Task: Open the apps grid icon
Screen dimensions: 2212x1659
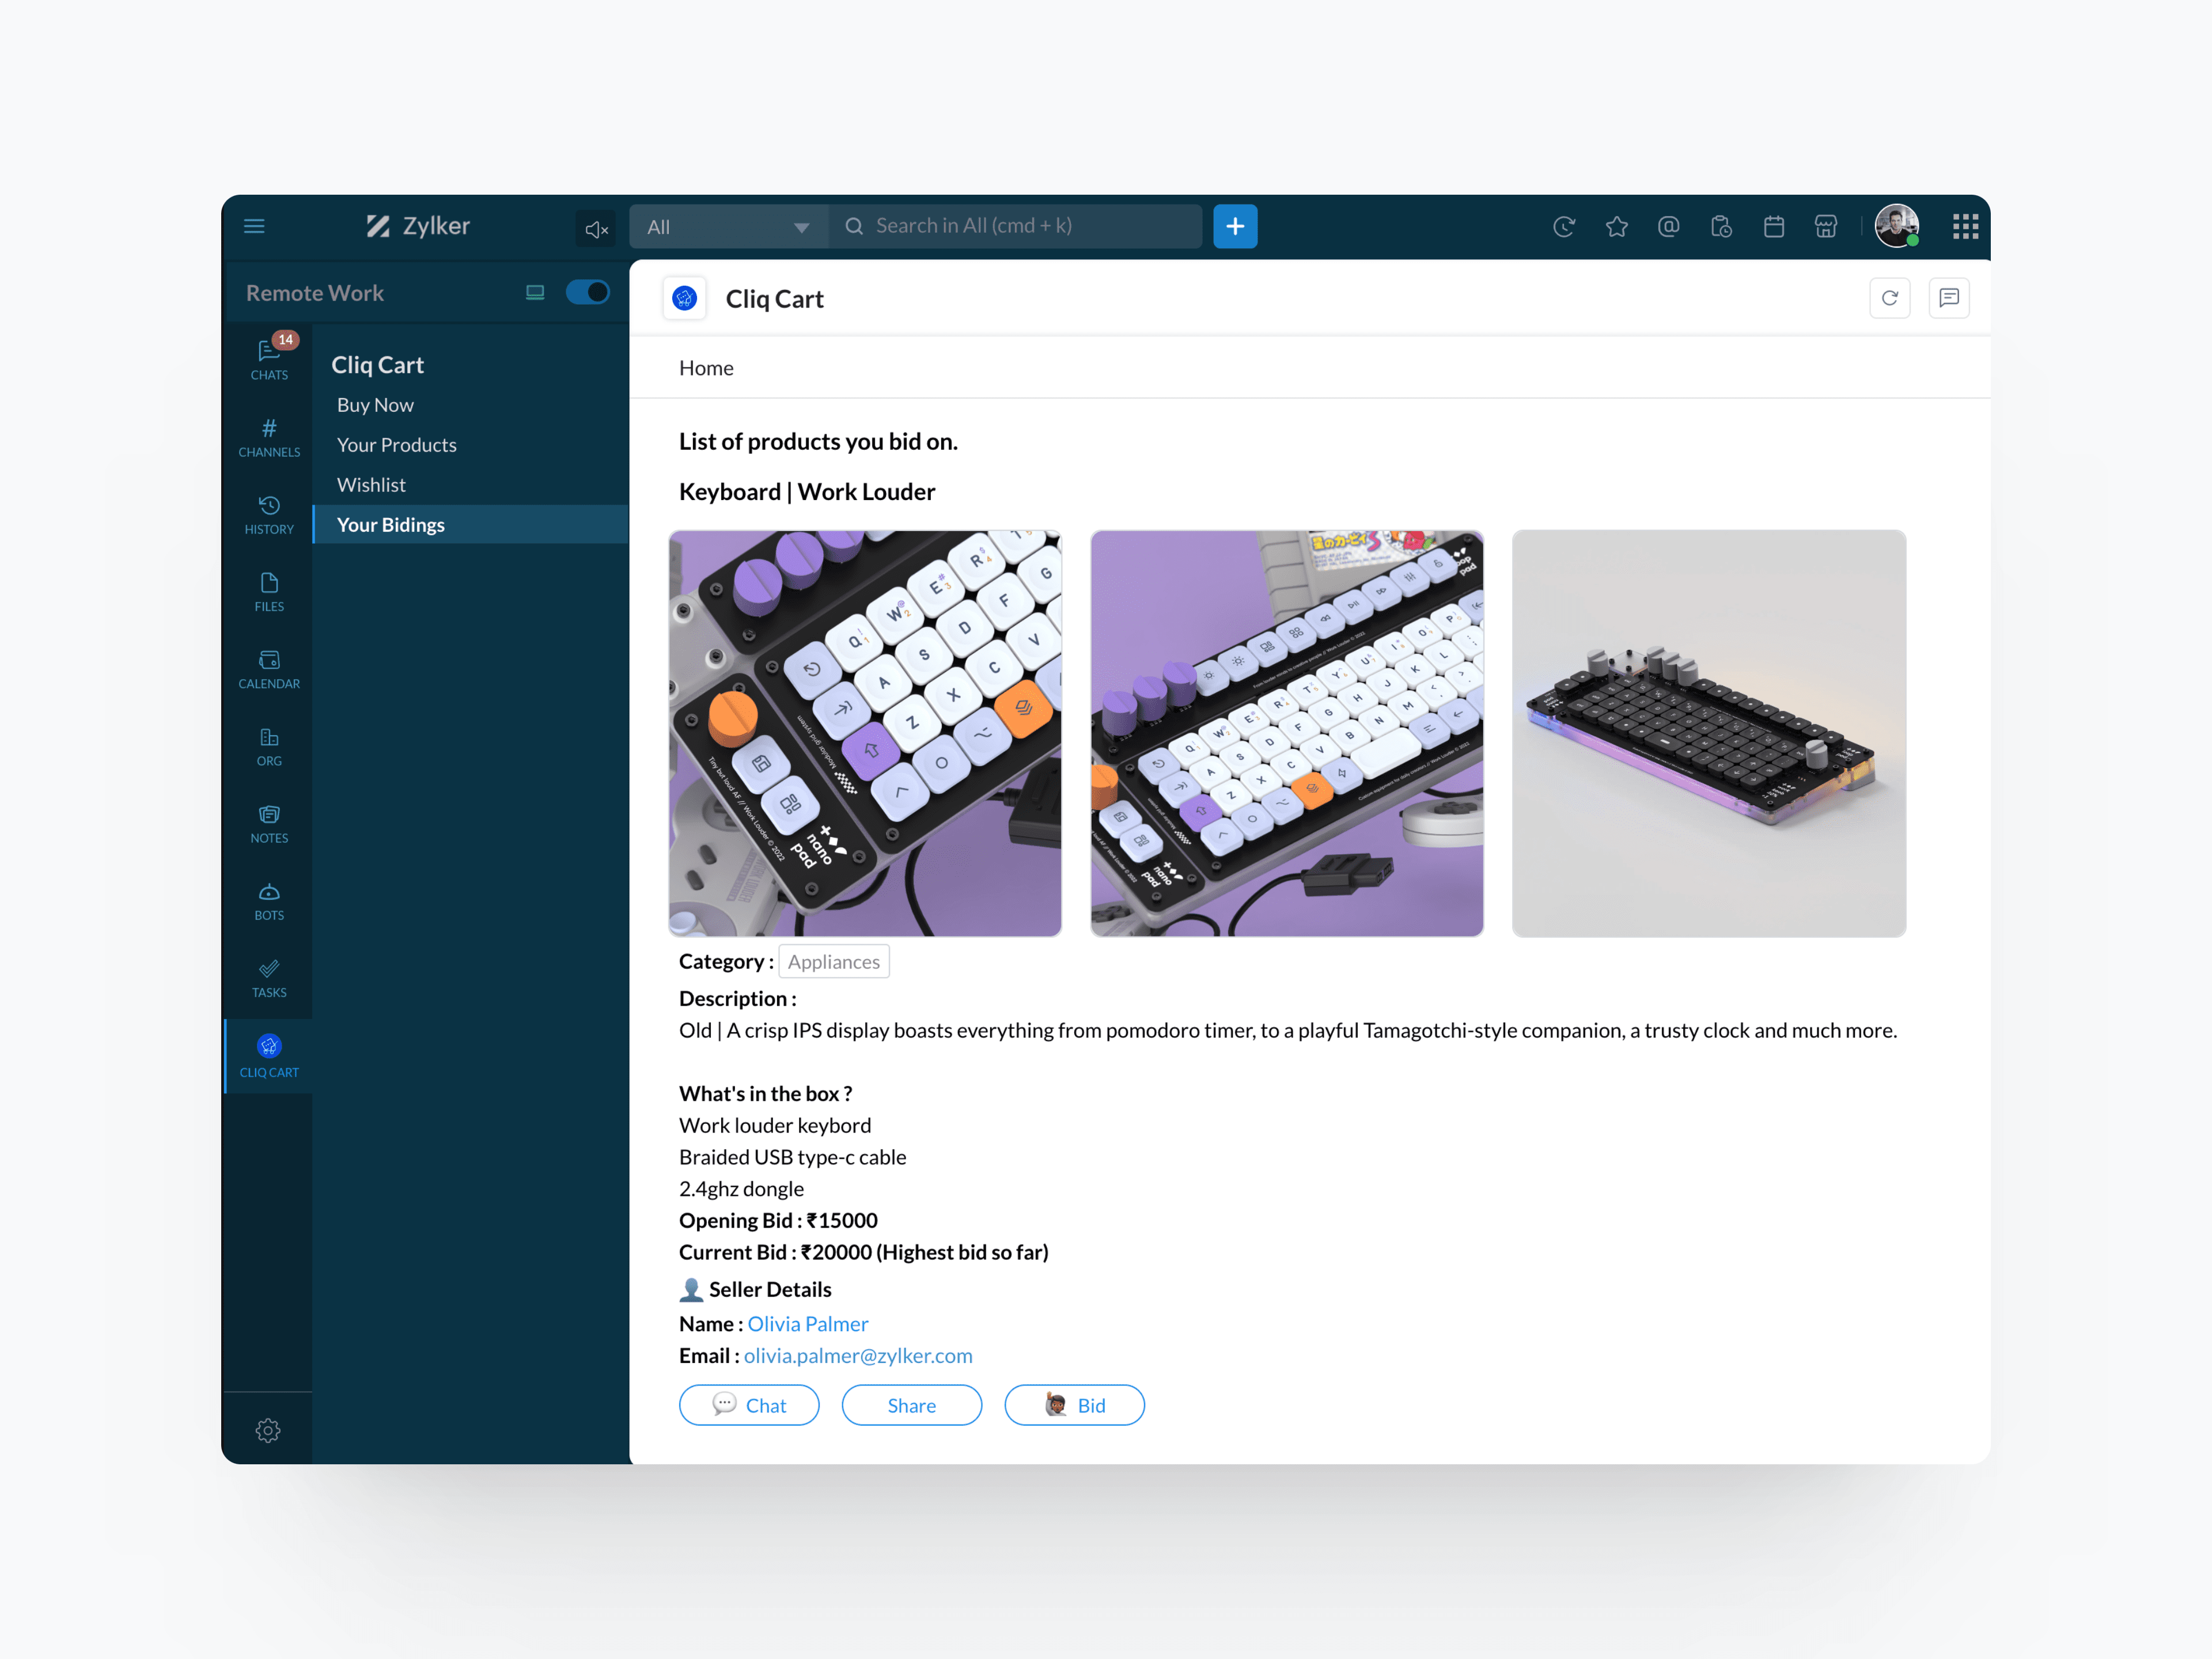Action: click(x=1965, y=227)
